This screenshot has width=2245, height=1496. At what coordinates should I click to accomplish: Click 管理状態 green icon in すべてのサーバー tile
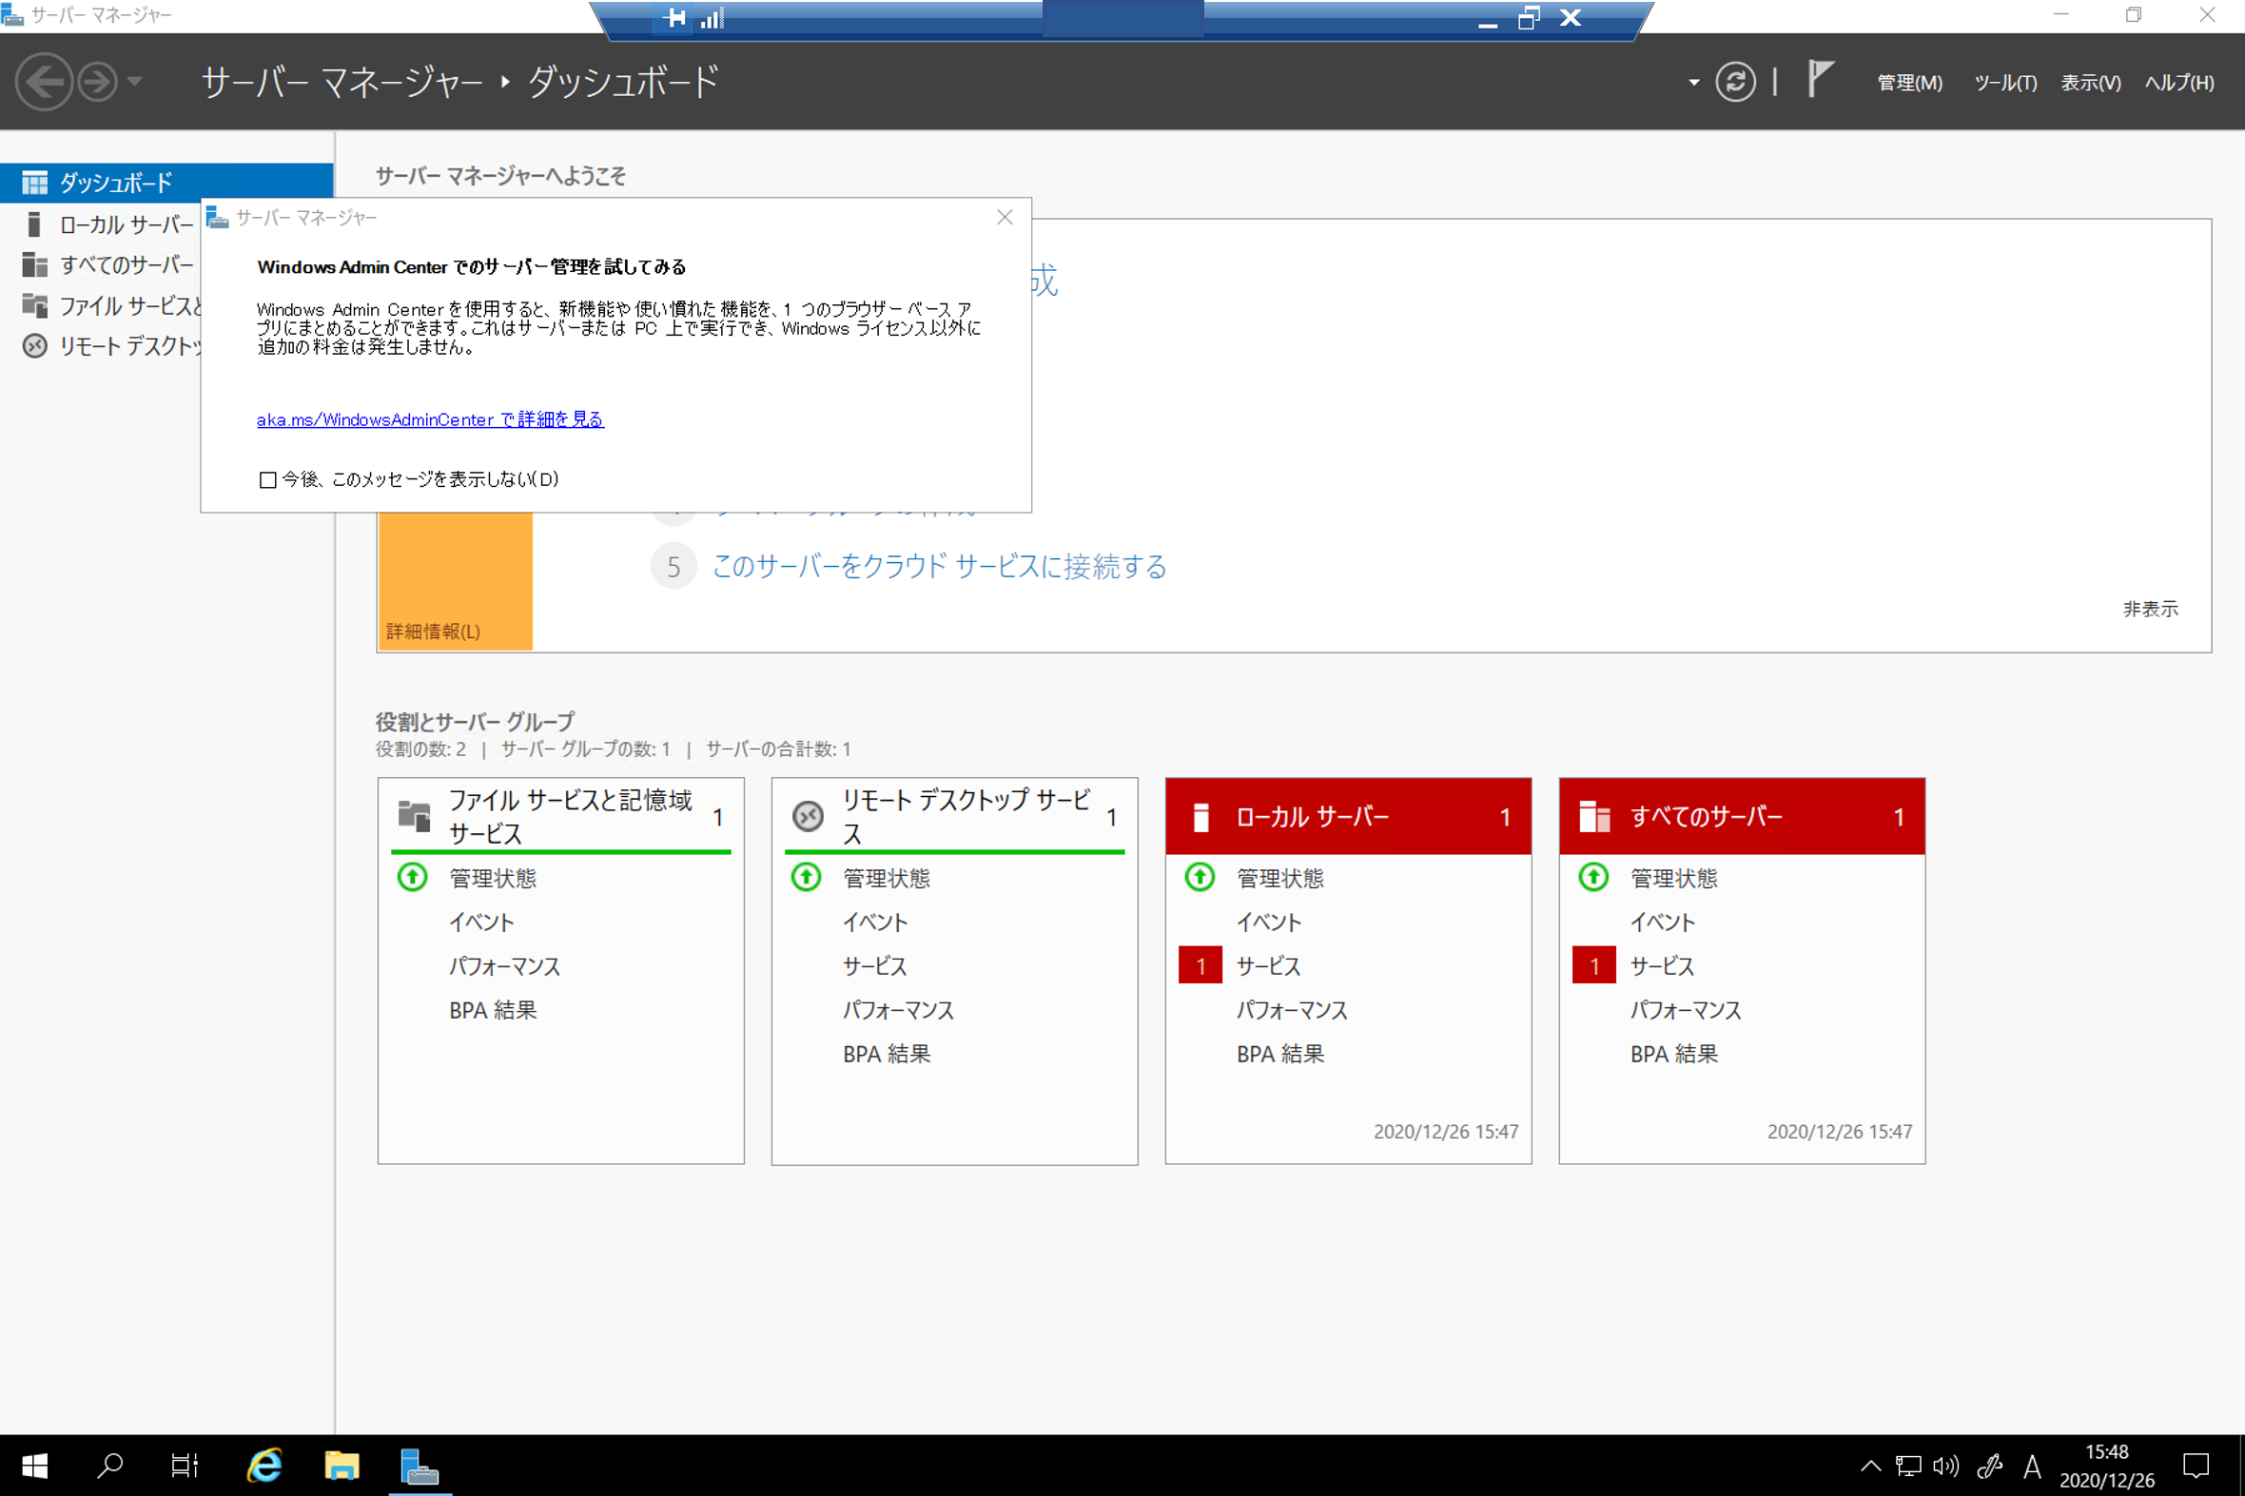click(x=1594, y=877)
